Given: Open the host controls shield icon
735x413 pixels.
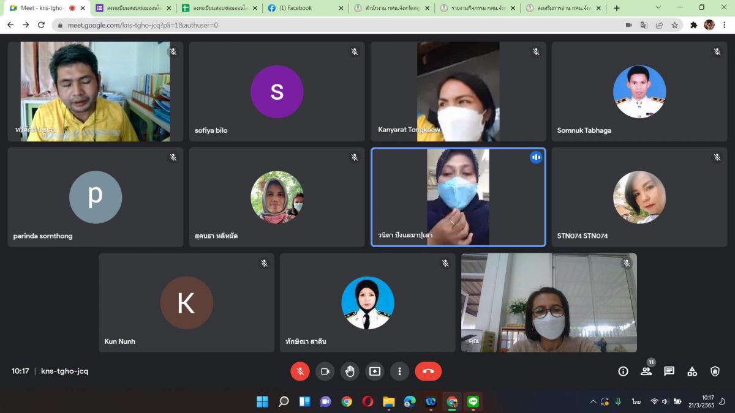Looking at the screenshot, I should (x=715, y=371).
